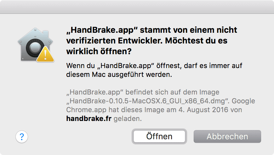Open help with the question mark button

coord(22,137)
